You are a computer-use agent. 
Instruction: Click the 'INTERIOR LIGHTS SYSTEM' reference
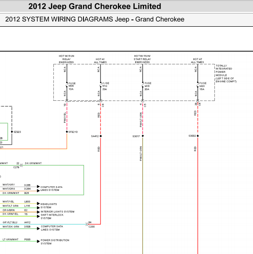tap(57, 212)
